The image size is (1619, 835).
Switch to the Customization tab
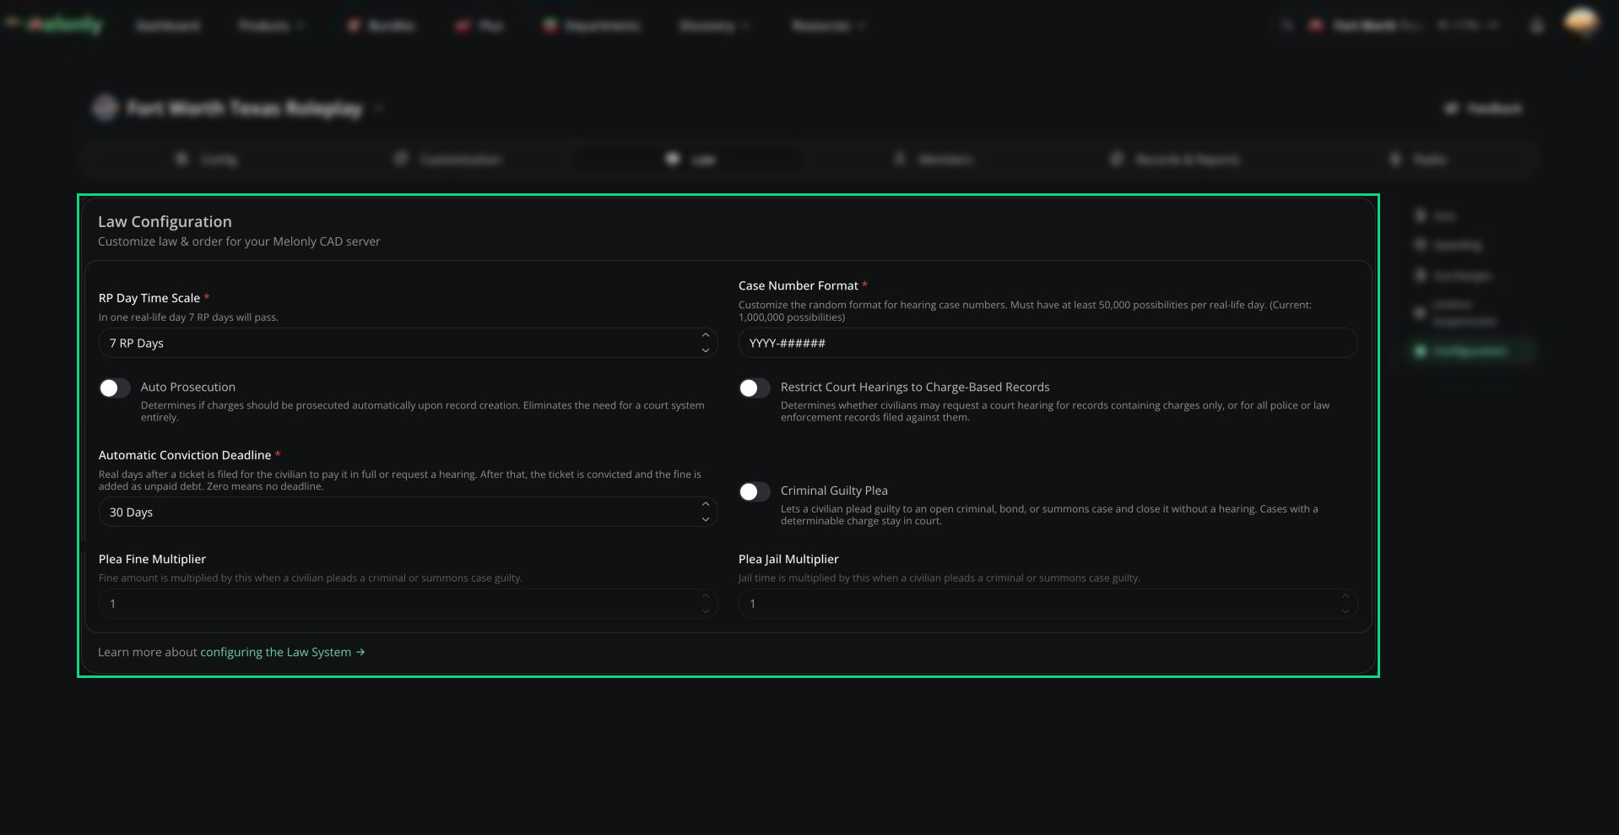tap(447, 160)
